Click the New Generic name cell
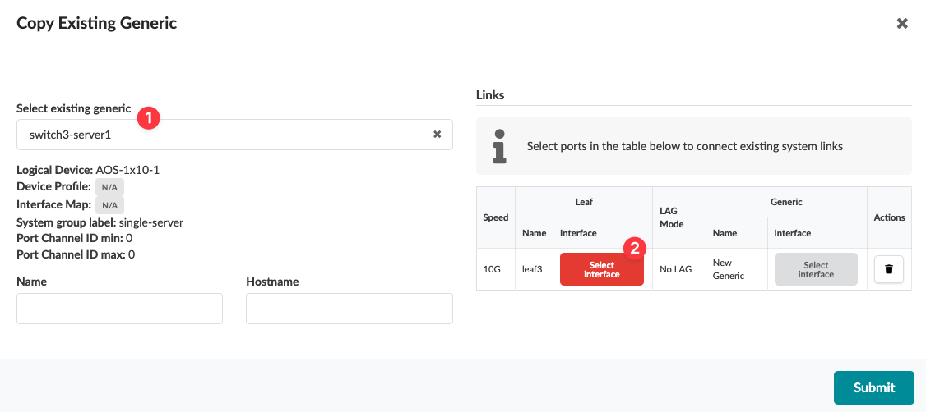The width and height of the screenshot is (926, 412). coord(728,269)
